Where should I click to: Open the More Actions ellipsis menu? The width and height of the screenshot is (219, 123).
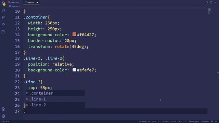215,2
